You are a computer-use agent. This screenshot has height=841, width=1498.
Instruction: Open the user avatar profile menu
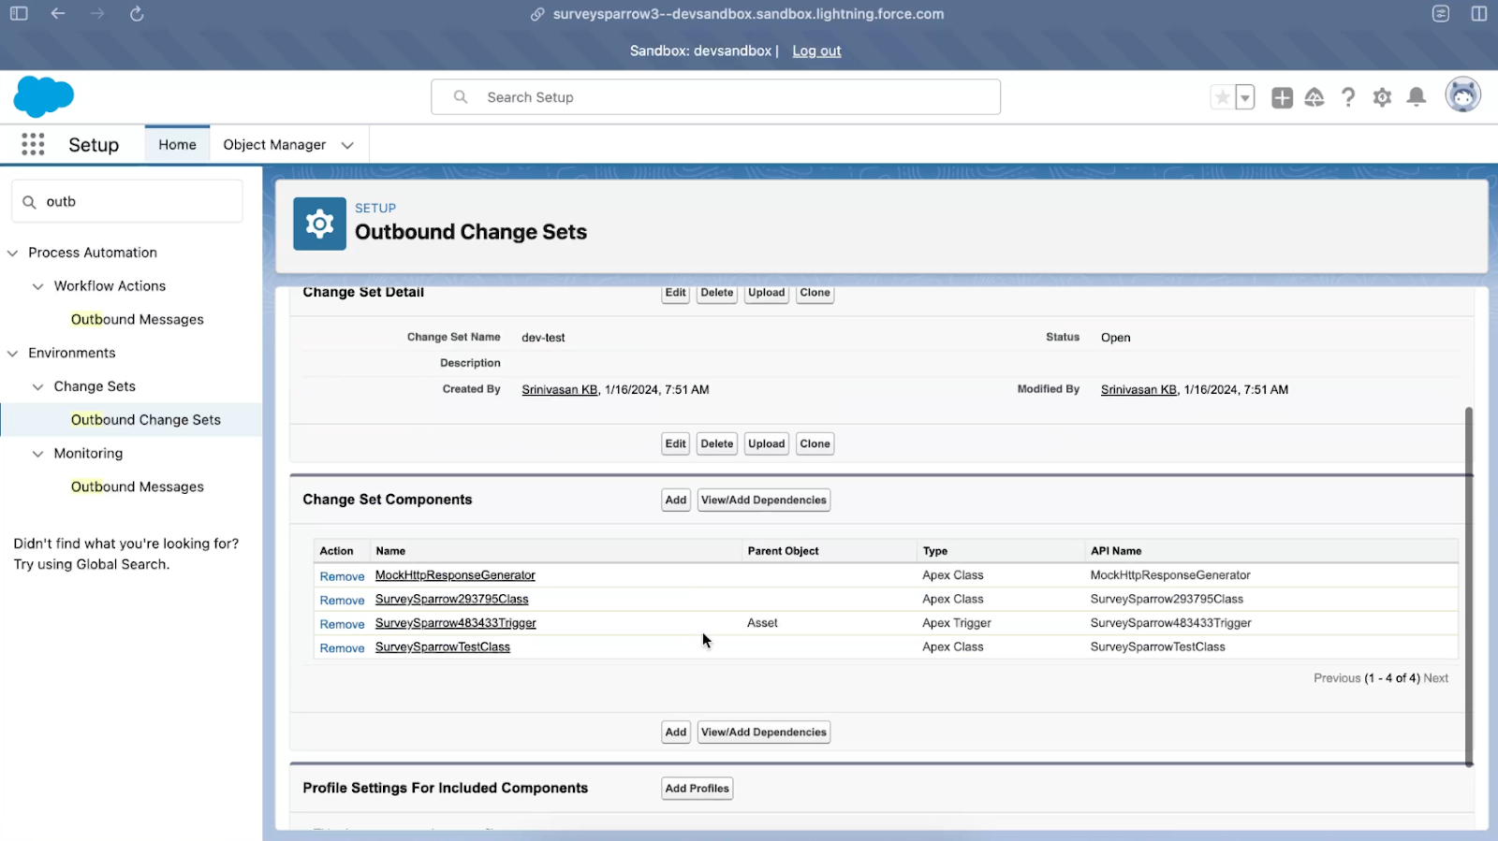pos(1462,95)
